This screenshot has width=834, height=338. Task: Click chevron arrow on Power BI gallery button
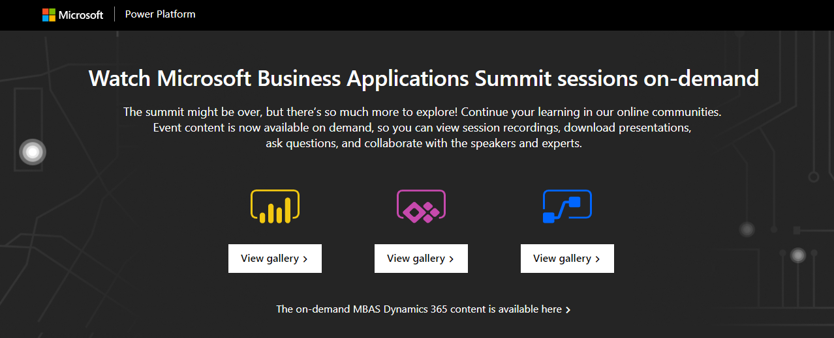click(x=305, y=259)
